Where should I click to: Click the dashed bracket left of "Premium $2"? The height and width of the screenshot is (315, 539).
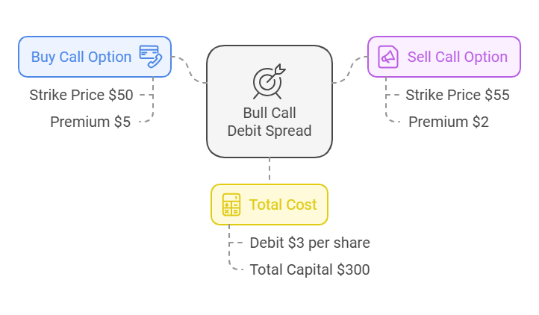tap(389, 117)
